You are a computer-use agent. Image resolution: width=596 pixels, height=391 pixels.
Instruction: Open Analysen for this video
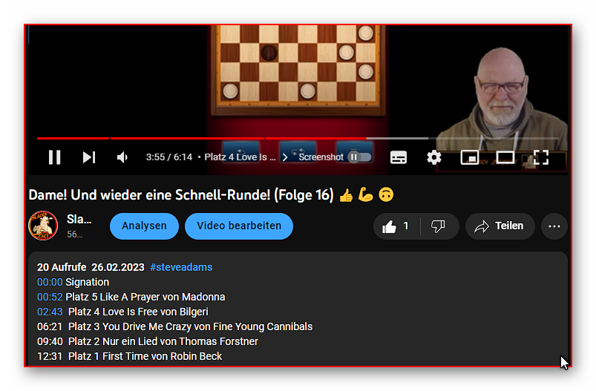[x=144, y=226]
